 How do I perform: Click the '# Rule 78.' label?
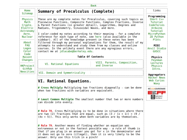[46, 111]
